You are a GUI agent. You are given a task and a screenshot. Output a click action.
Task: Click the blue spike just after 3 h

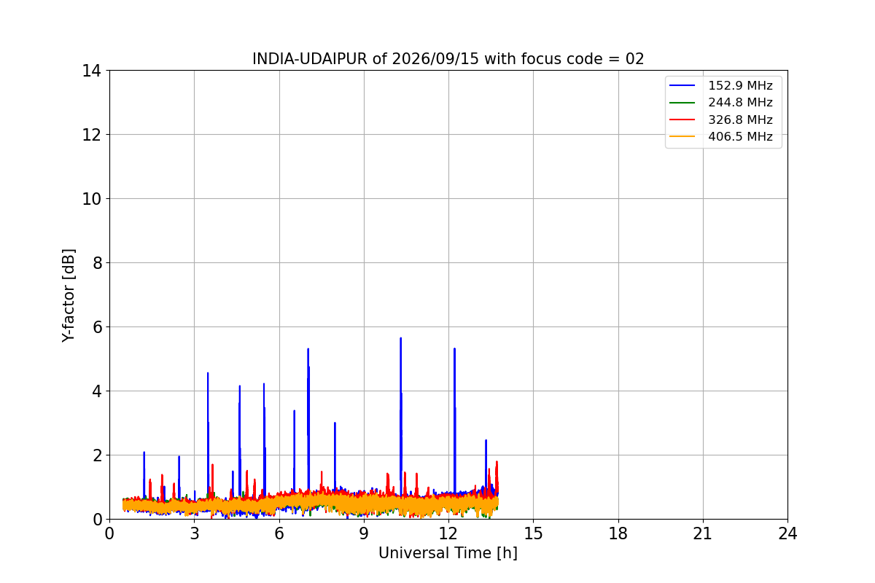point(208,374)
